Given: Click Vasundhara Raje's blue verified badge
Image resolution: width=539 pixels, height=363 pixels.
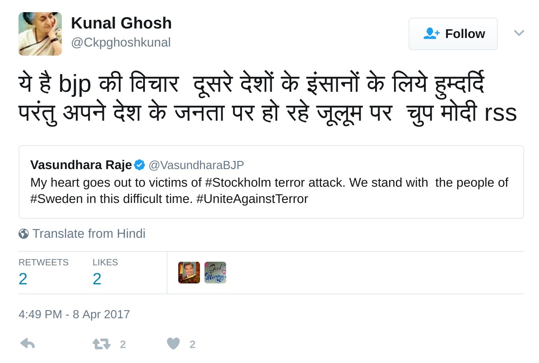Looking at the screenshot, I should pos(139,165).
